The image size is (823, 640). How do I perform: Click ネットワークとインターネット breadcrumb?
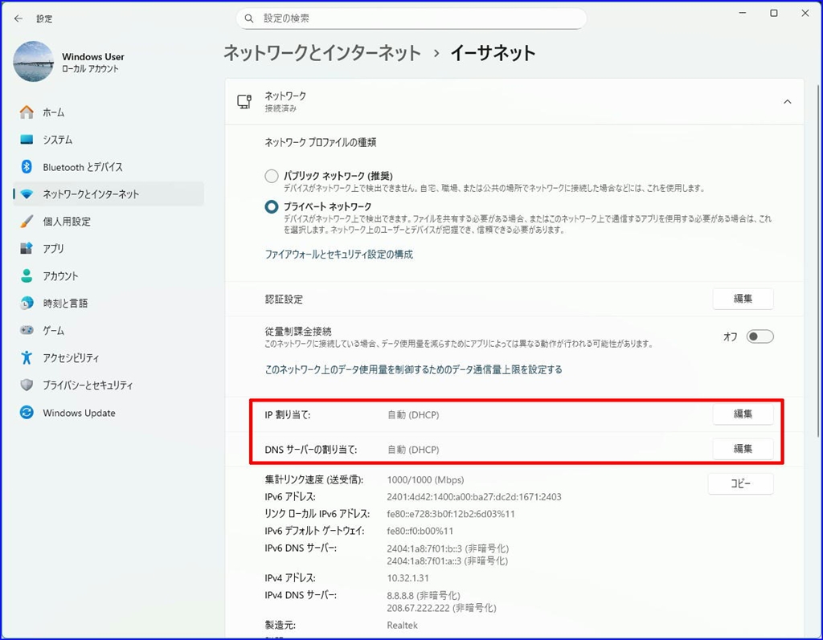[x=322, y=53]
